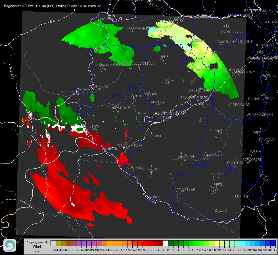Click the CSURGO town label
This screenshot has height=255, width=278.
pyautogui.click(x=135, y=167)
